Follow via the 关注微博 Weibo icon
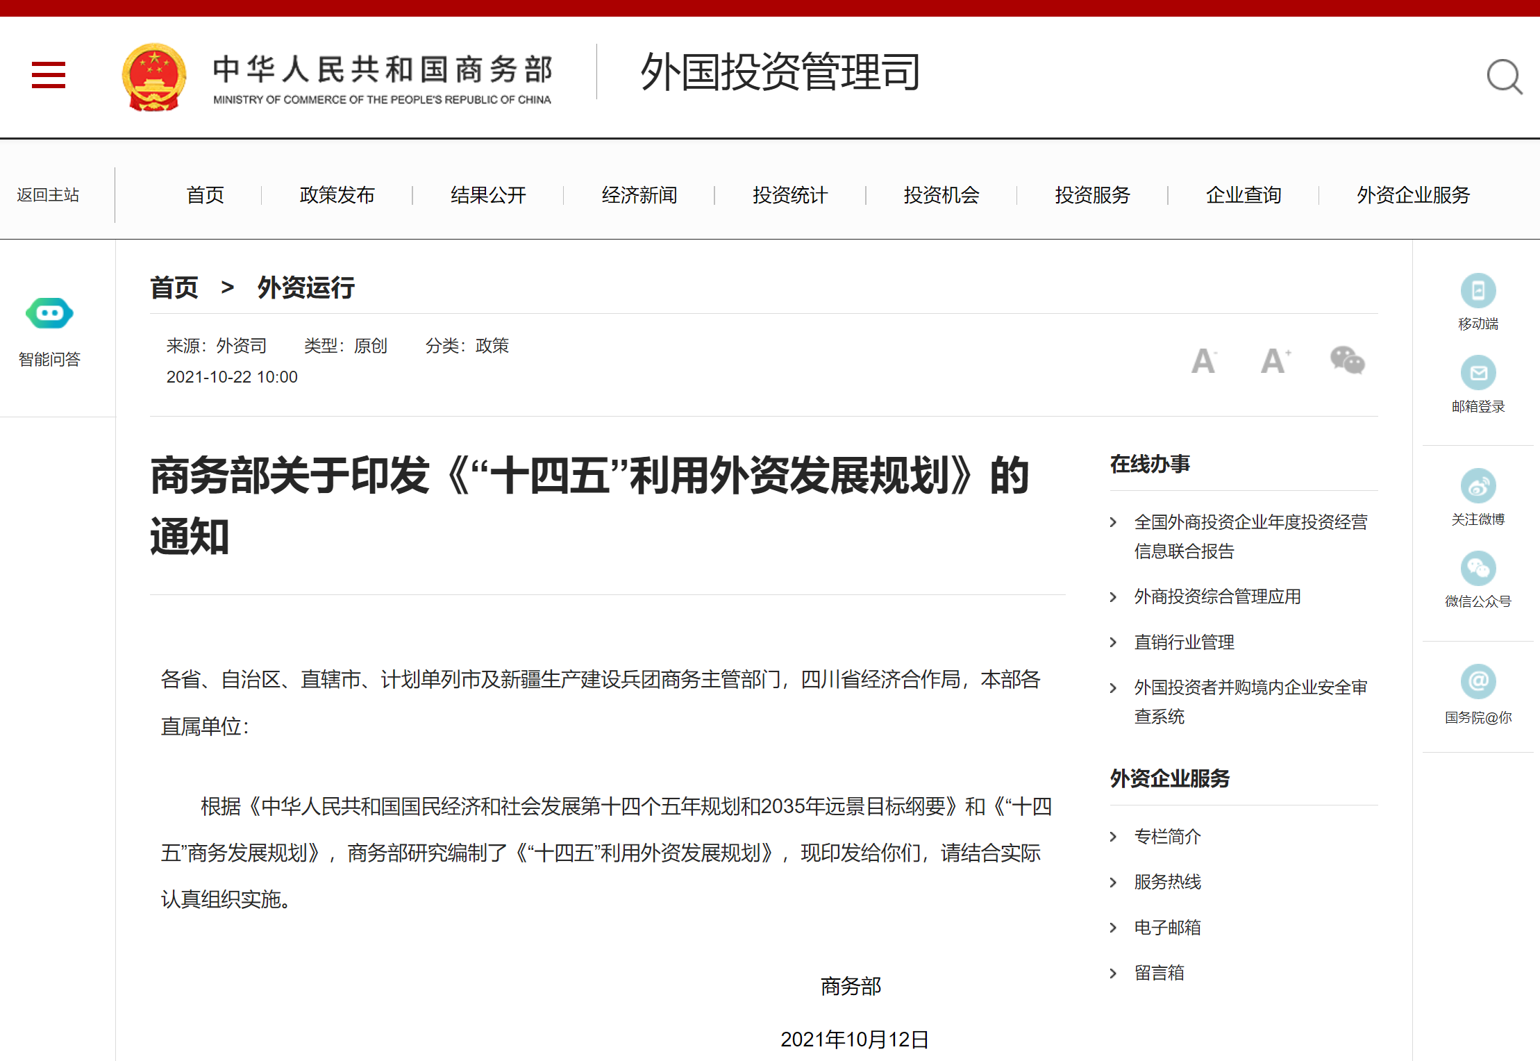1540x1061 pixels. 1478,486
